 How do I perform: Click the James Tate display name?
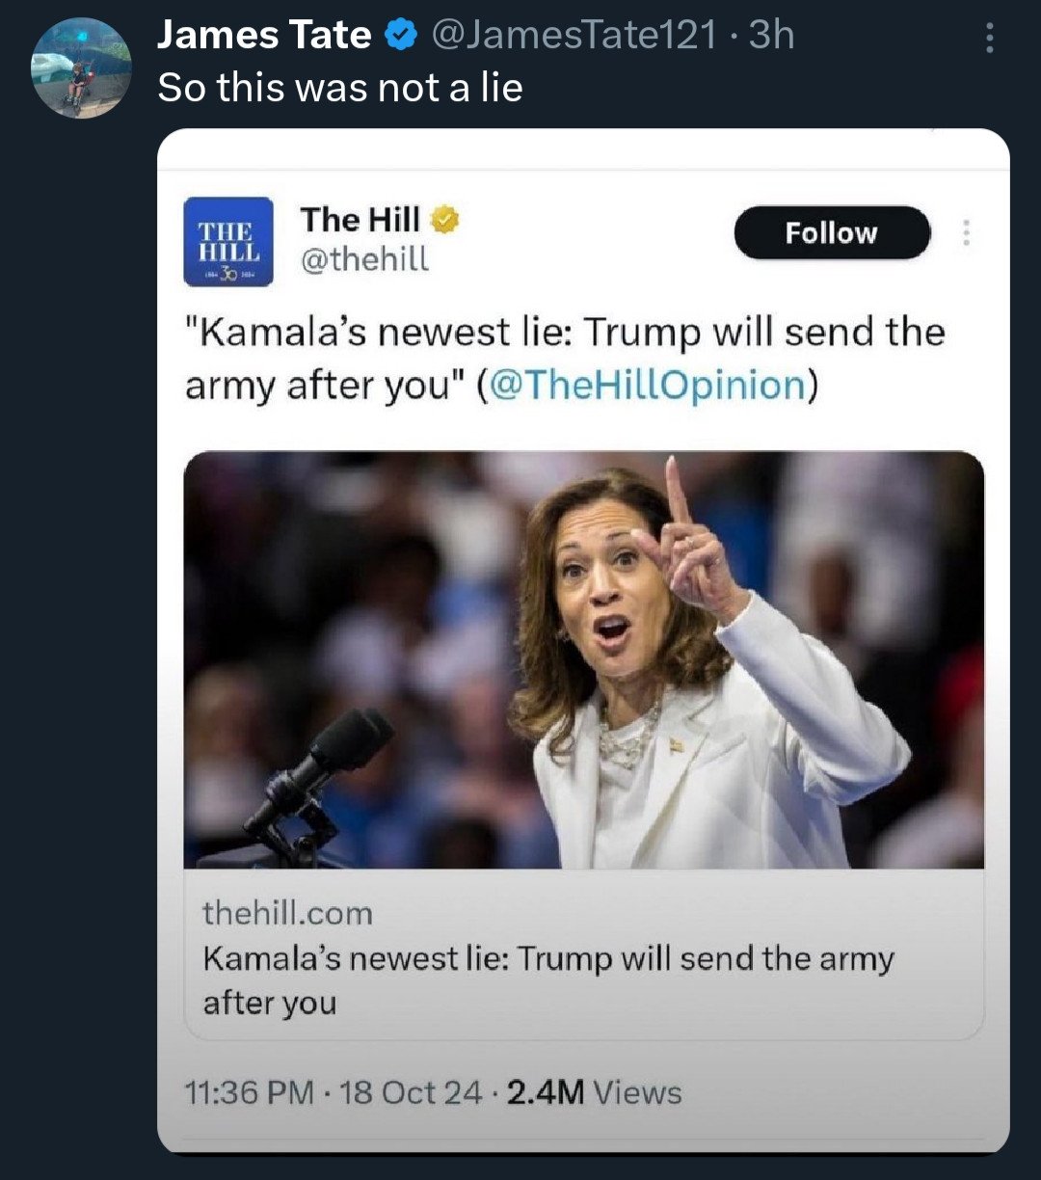pos(263,36)
